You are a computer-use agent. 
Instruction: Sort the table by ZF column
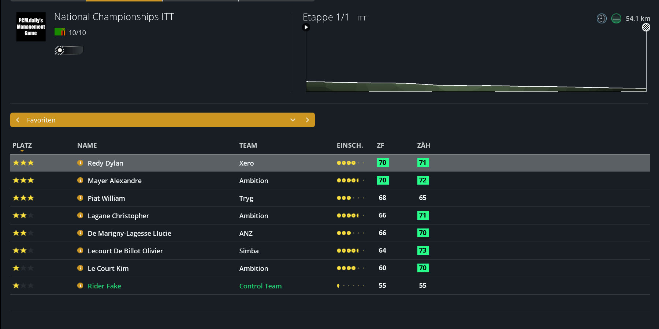tap(380, 145)
